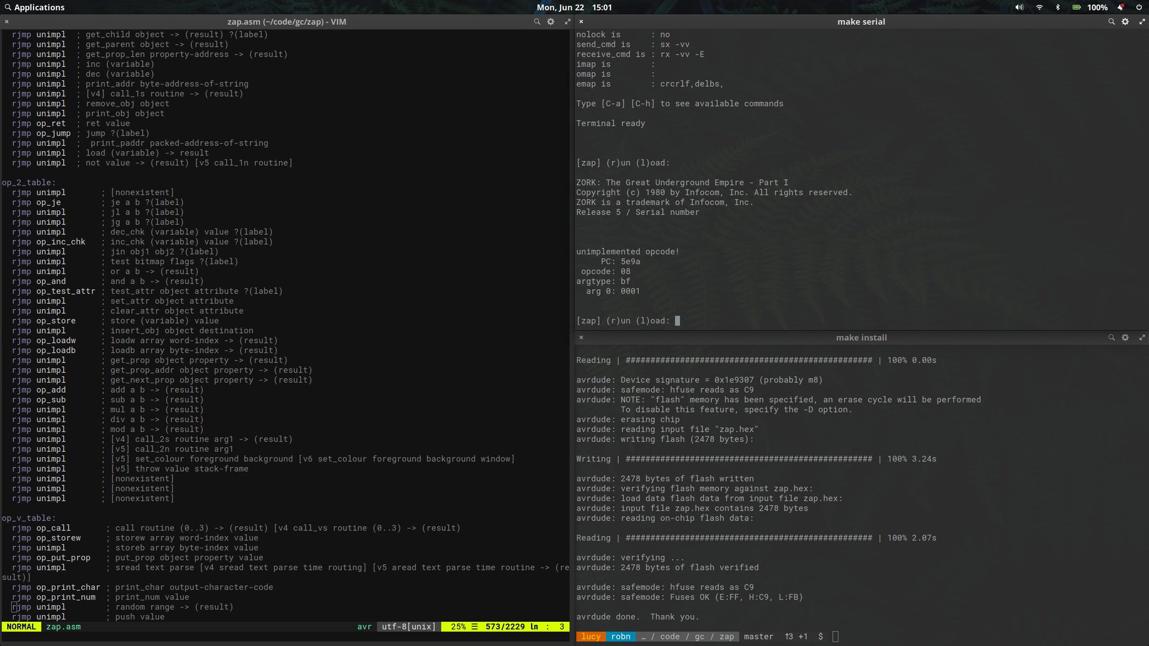Click the make install window title
Viewport: 1149px width, 646px height.
pyautogui.click(x=861, y=338)
